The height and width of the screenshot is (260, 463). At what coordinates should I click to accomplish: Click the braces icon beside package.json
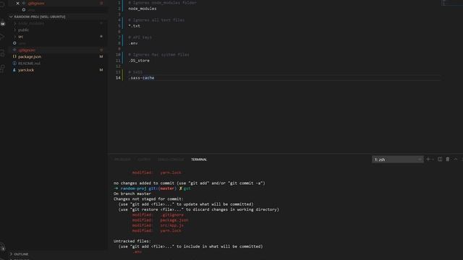(14, 56)
